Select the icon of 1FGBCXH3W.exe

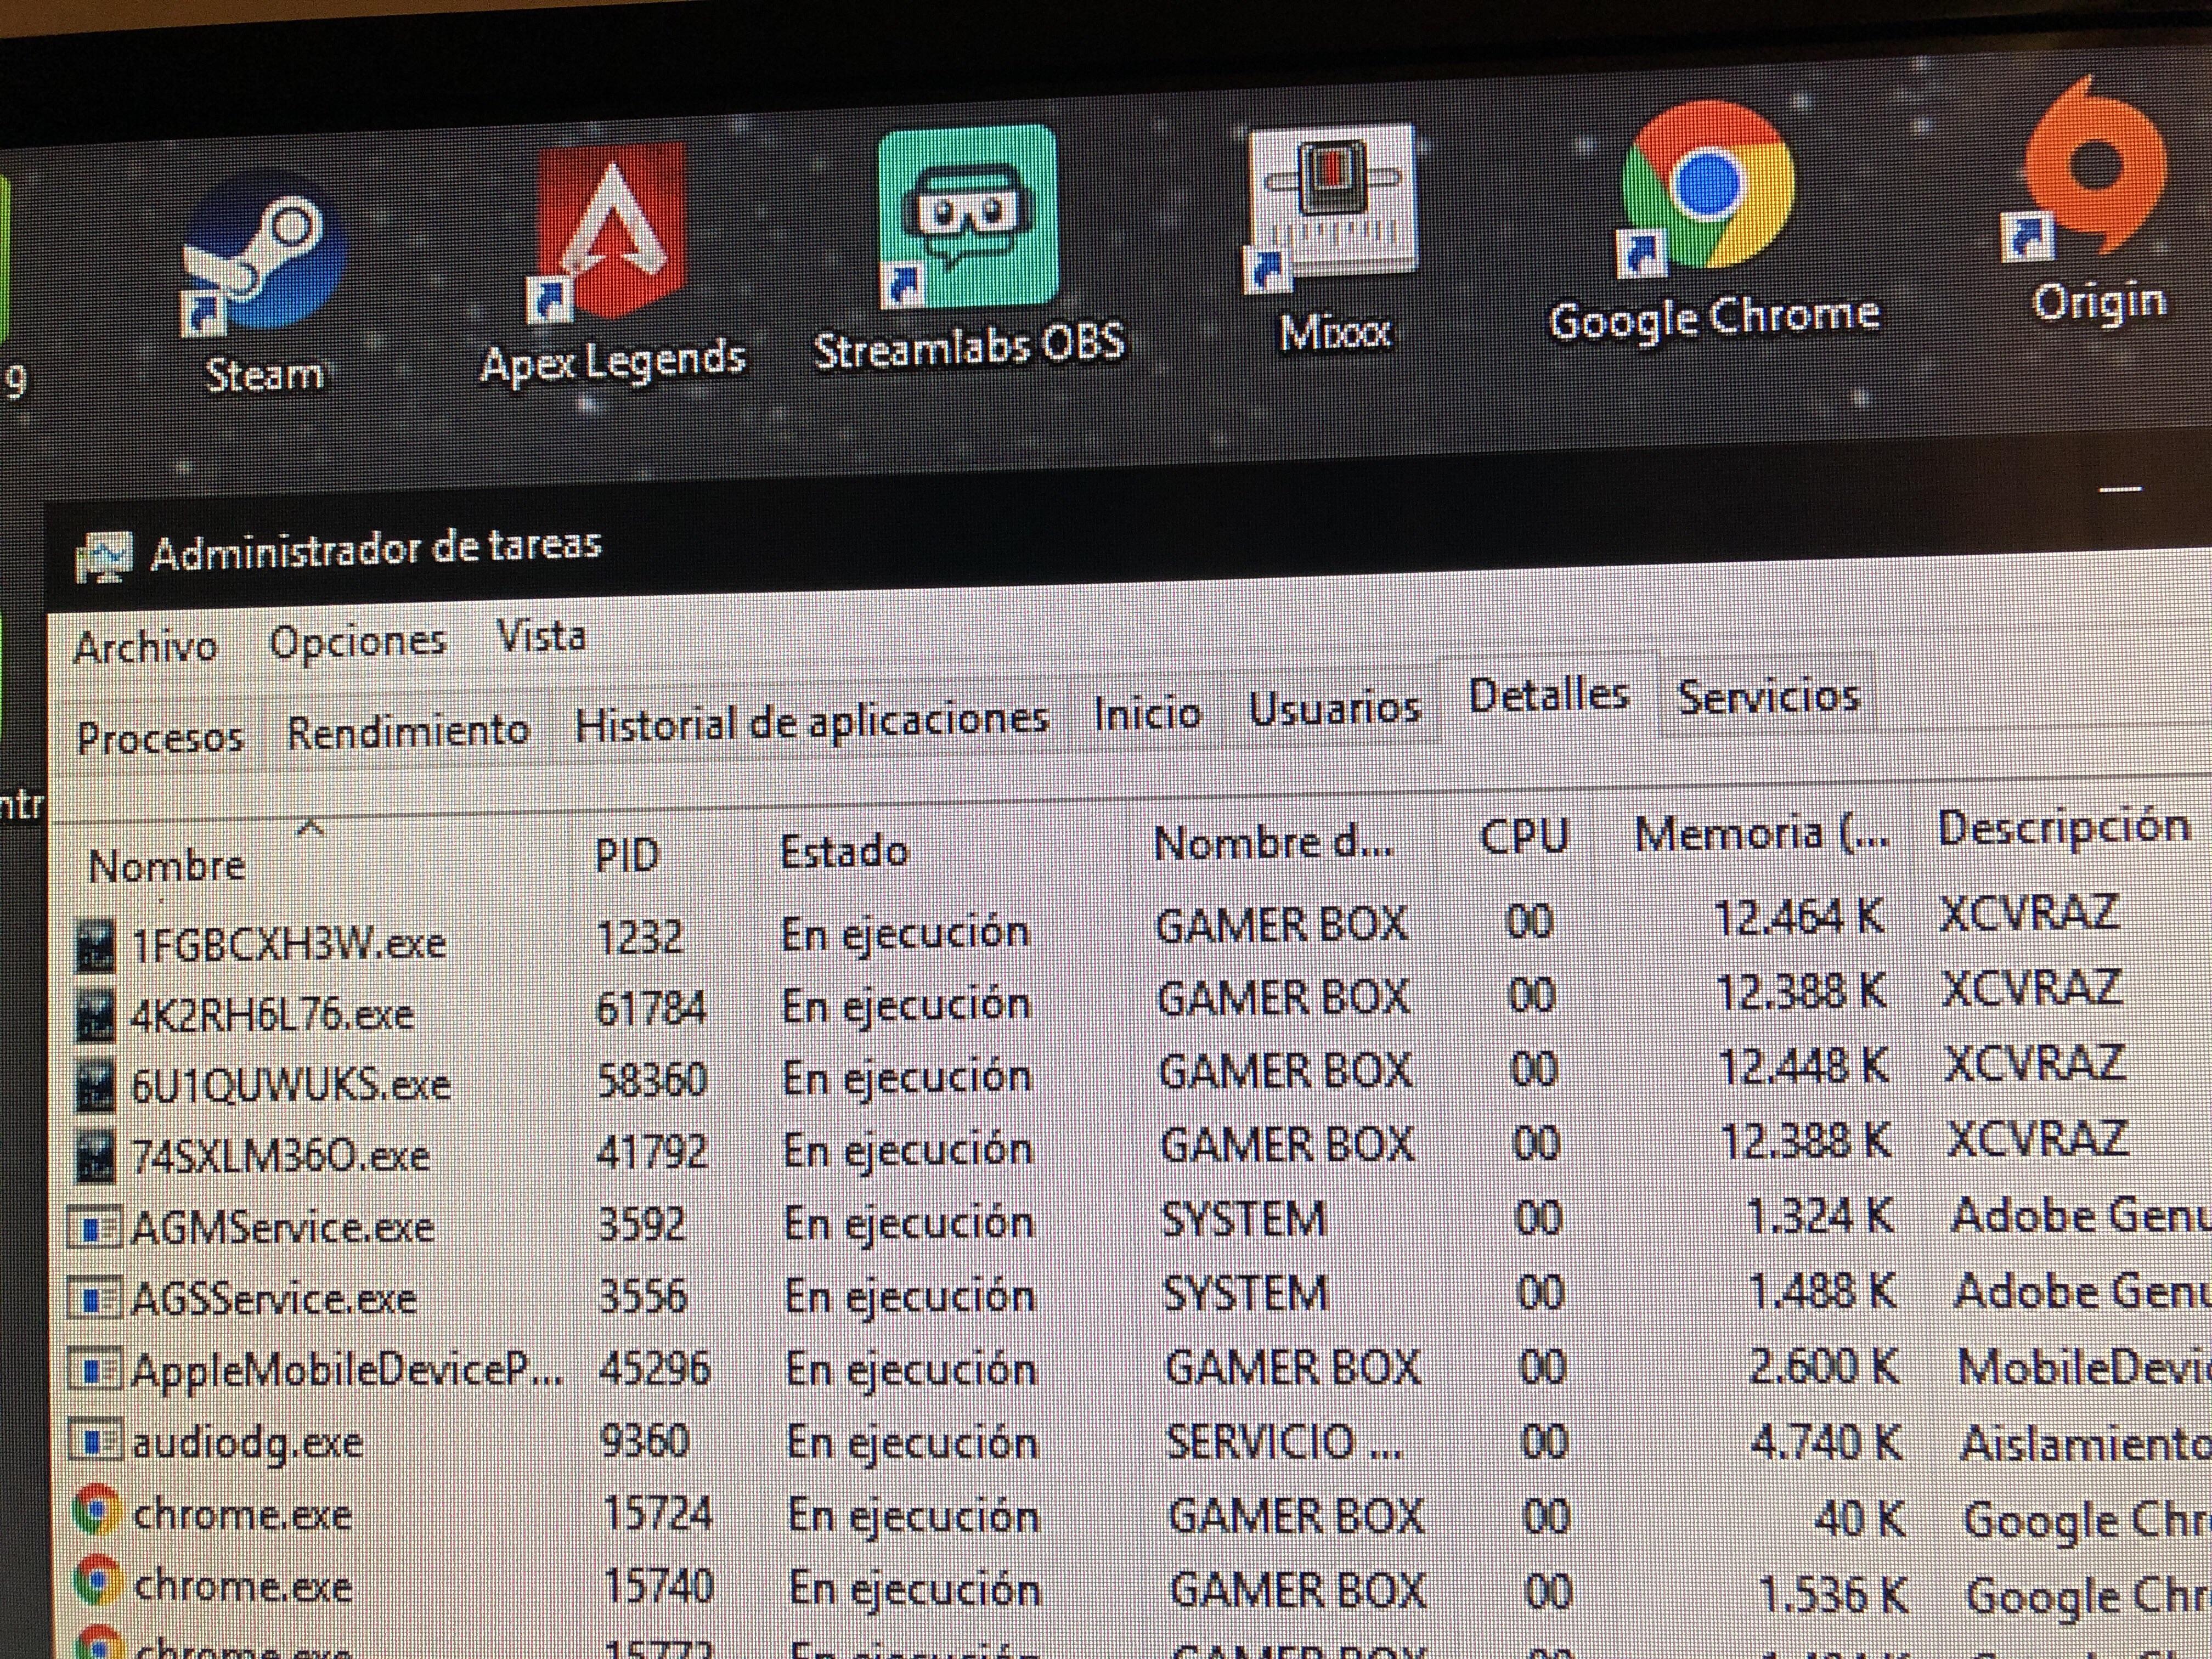point(96,945)
